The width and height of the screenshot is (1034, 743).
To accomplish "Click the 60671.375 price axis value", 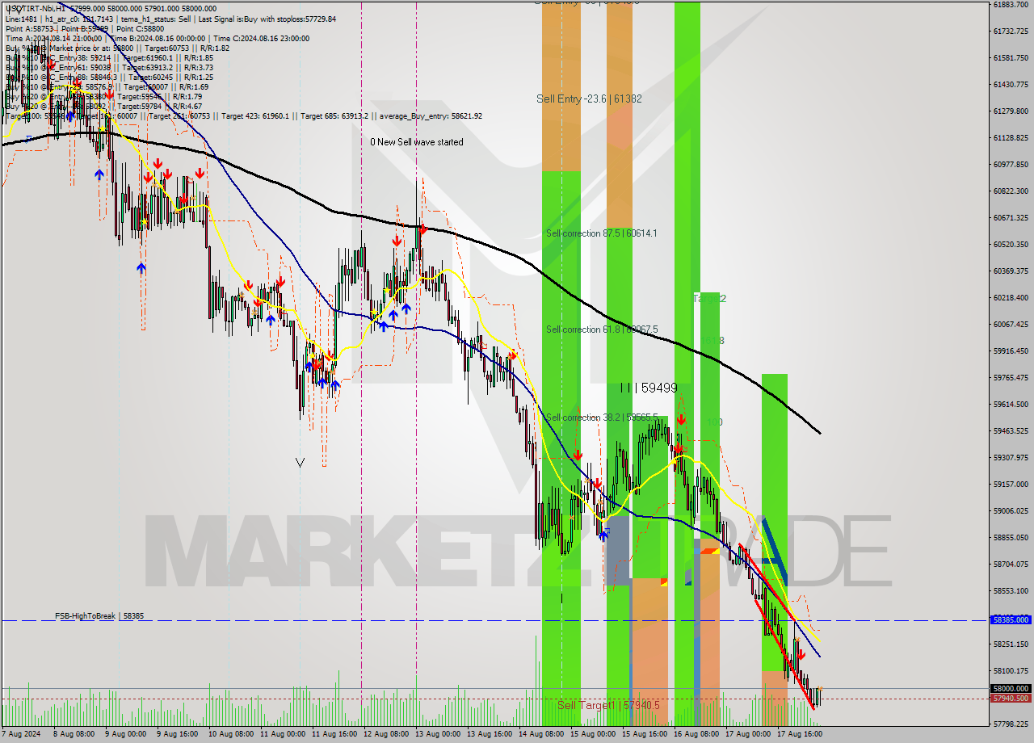I will click(1011, 217).
